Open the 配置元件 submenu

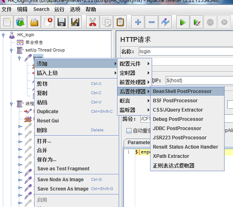tap(134, 64)
